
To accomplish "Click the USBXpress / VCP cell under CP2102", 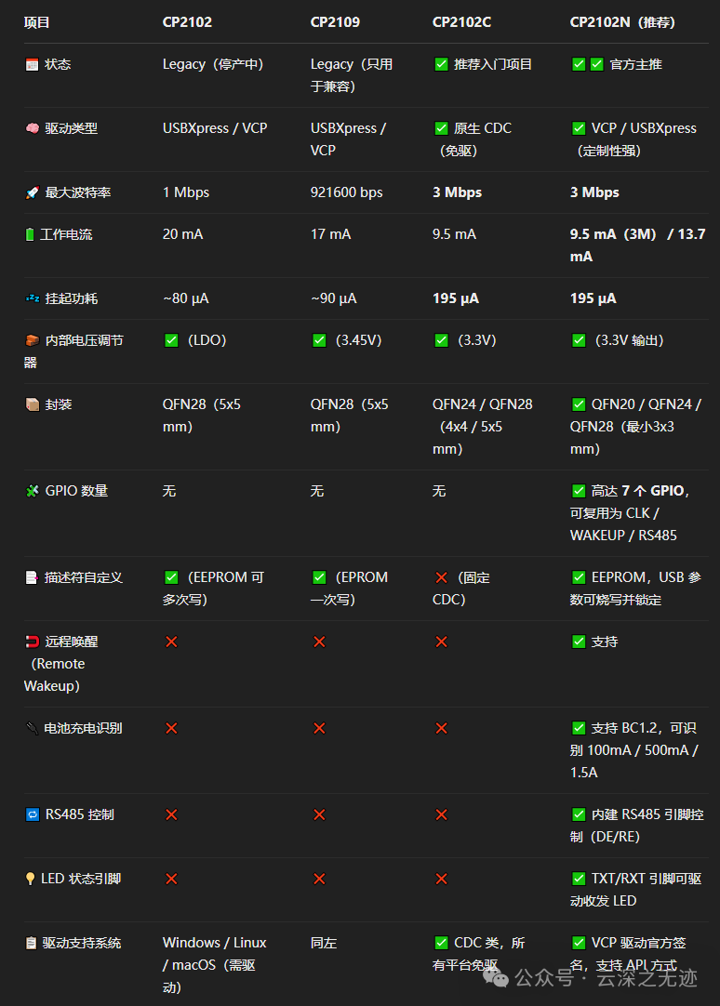I will [x=215, y=128].
